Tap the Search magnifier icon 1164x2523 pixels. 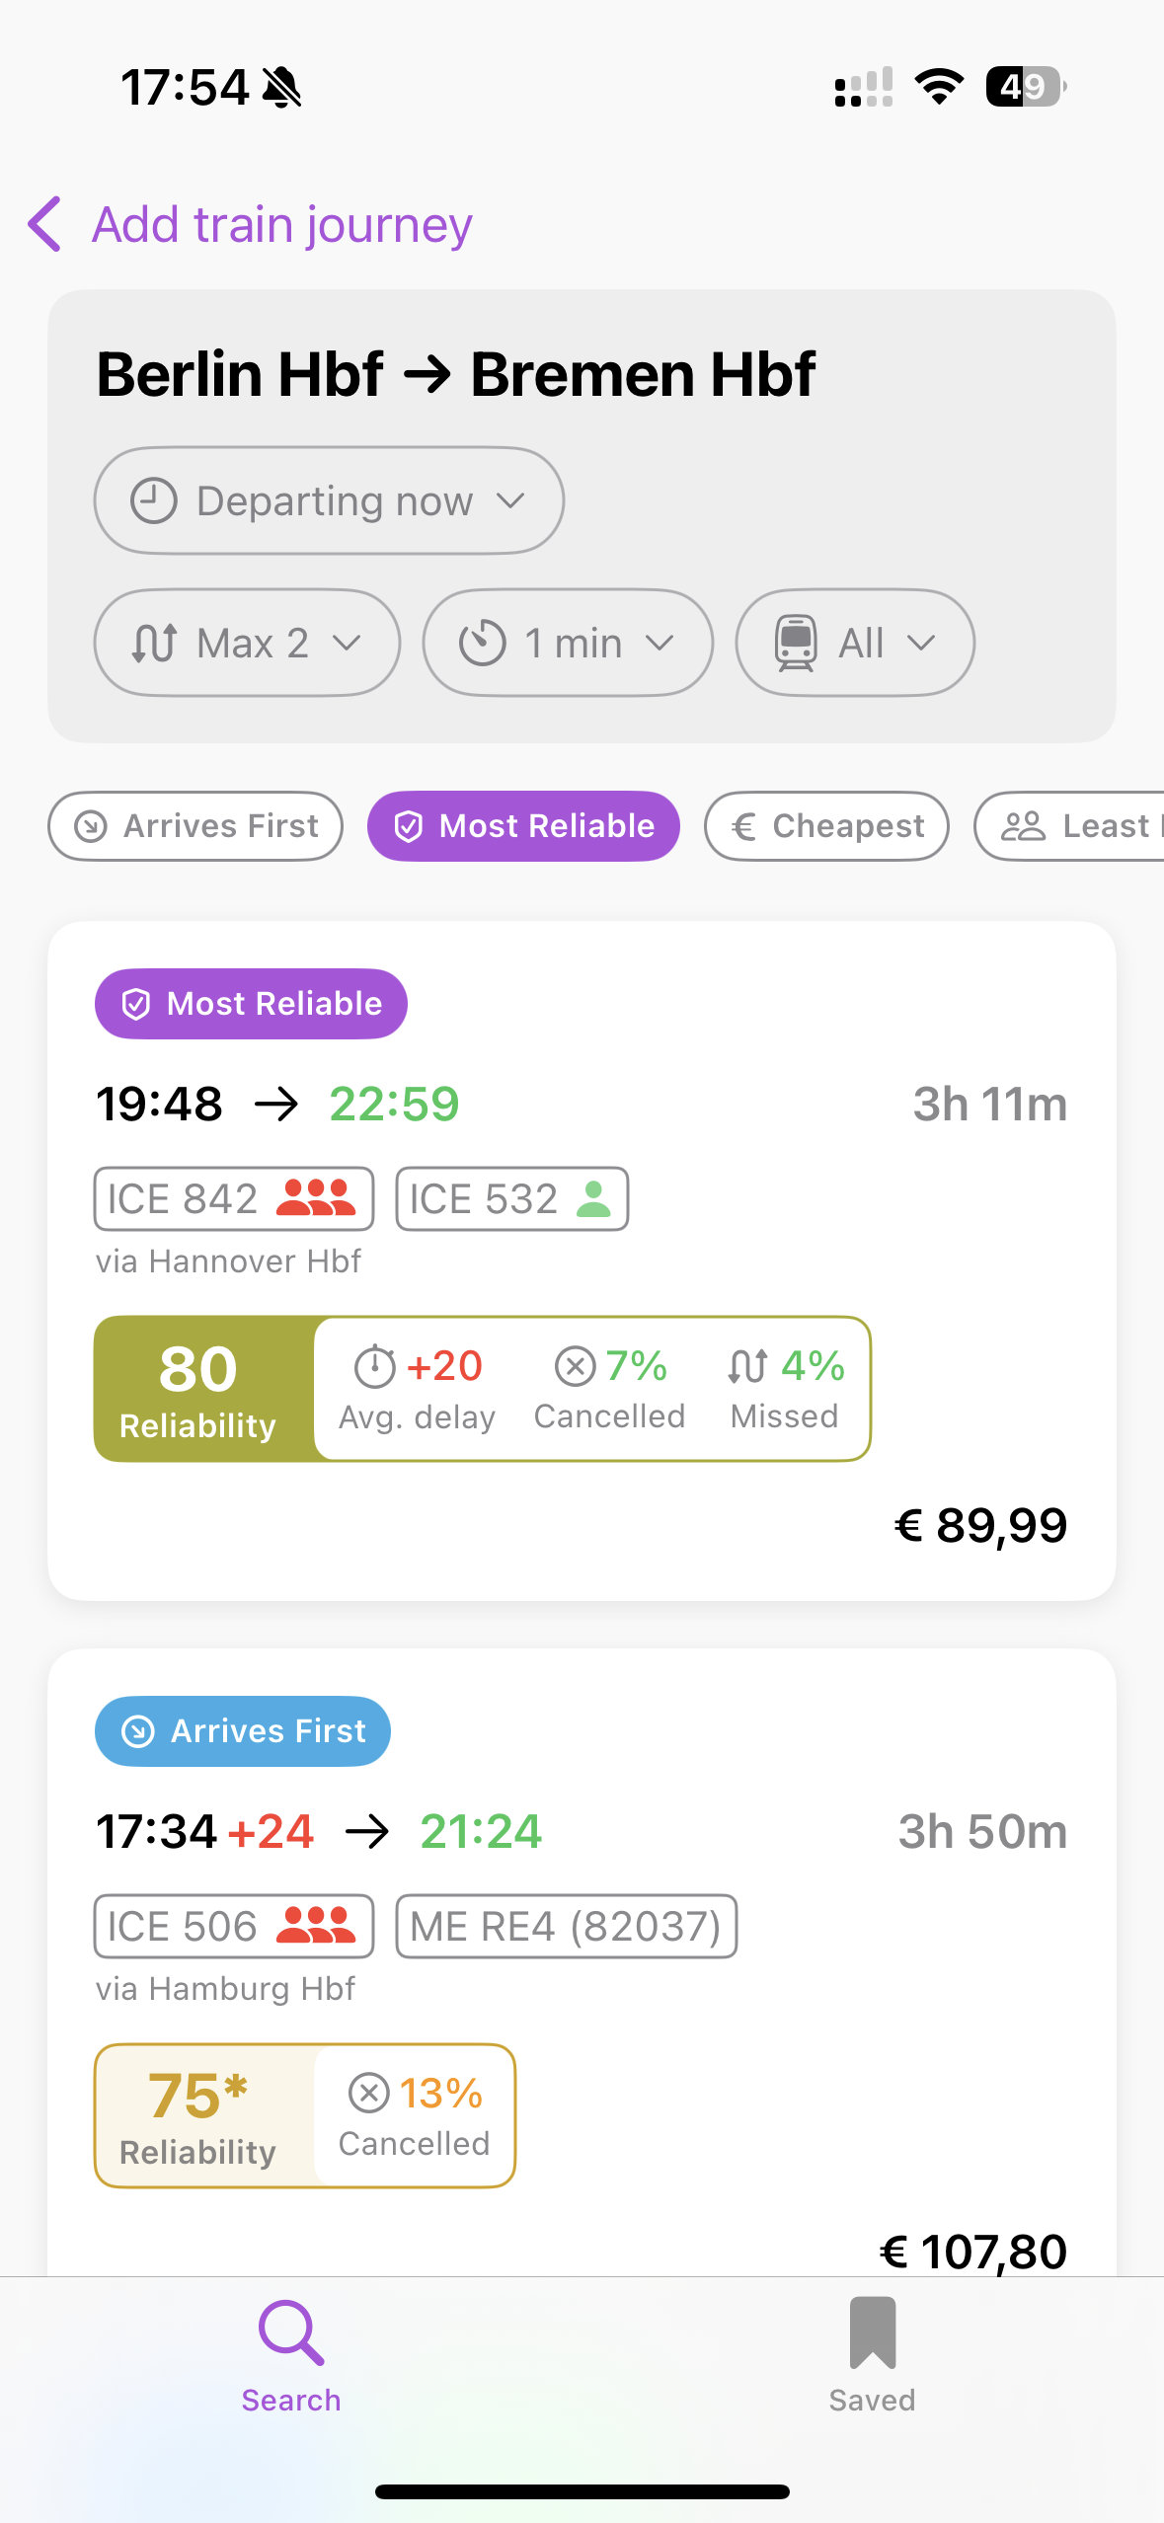tap(290, 2333)
